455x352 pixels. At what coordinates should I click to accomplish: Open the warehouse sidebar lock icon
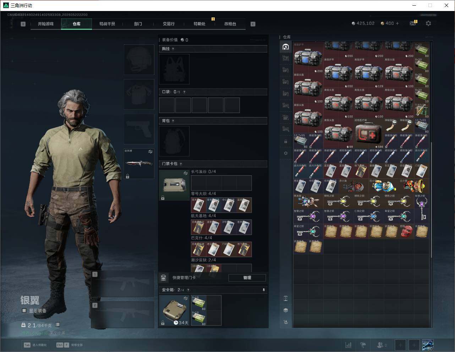click(x=286, y=141)
